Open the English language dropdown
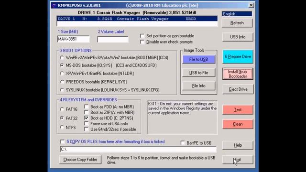306x172 pixels. (x=237, y=14)
